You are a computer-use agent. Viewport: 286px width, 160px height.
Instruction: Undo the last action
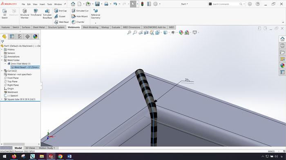click(115, 4)
